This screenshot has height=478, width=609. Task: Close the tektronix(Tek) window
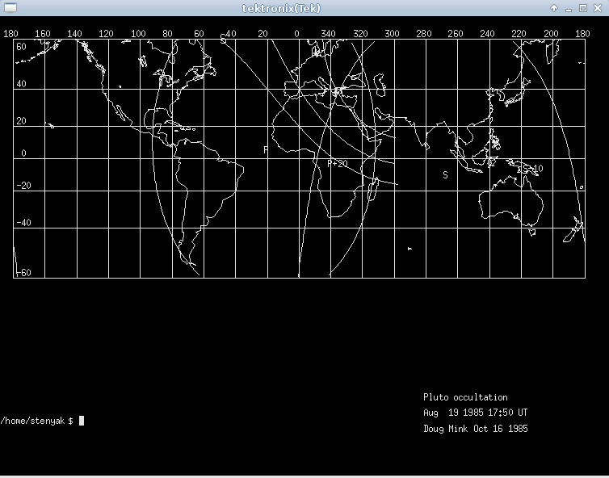click(598, 8)
